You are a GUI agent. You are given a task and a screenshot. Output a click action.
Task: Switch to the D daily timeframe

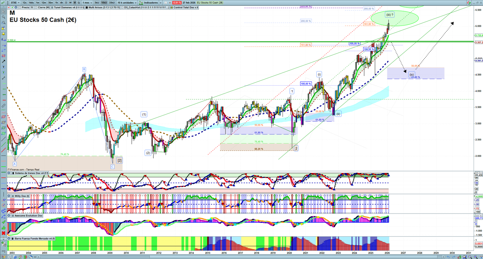point(66,3)
